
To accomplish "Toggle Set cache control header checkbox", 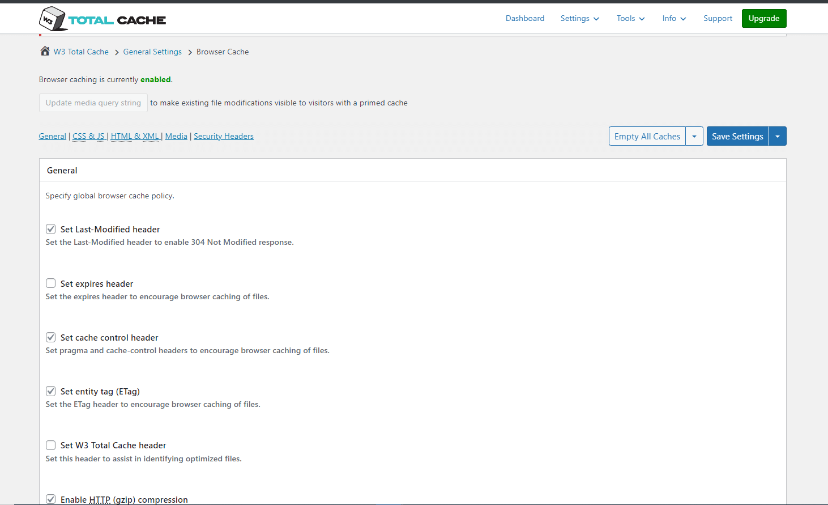I will [51, 337].
